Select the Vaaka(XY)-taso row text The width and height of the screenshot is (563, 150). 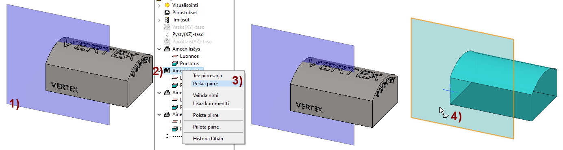188,27
